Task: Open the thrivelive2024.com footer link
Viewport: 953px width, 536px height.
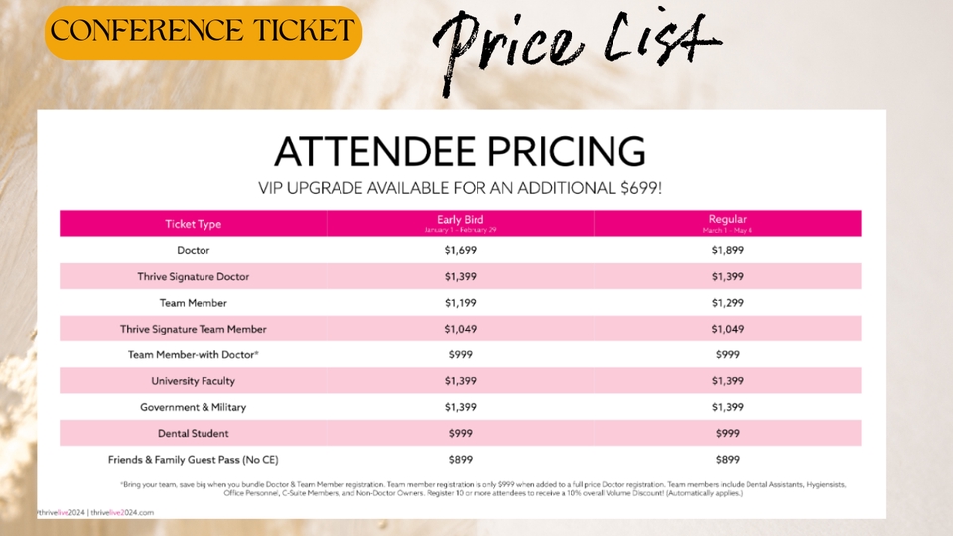Action: (122, 512)
